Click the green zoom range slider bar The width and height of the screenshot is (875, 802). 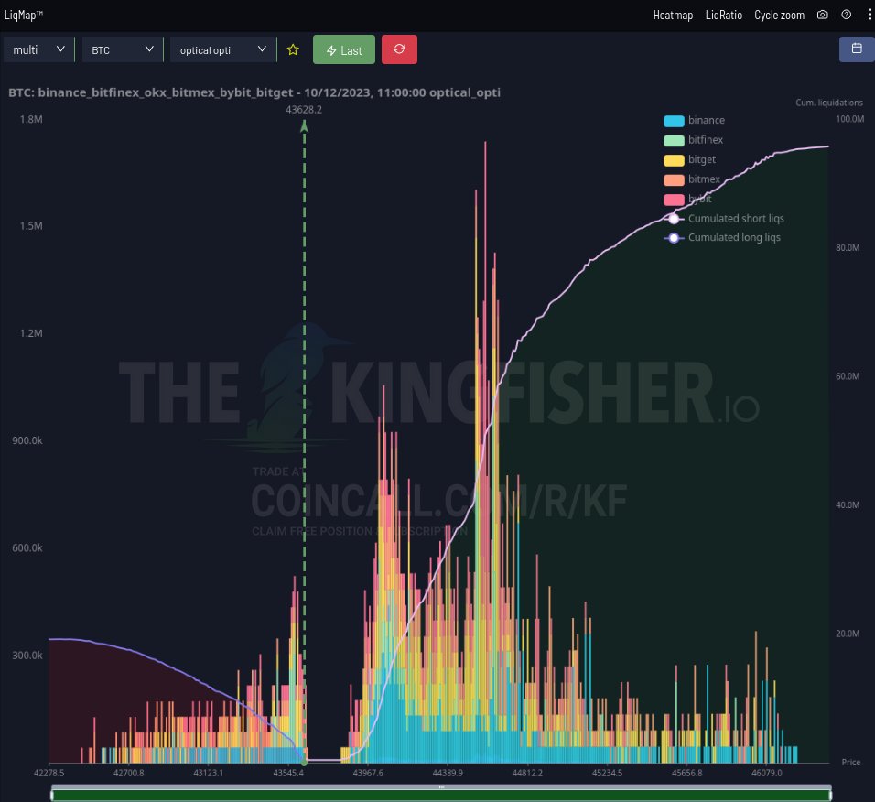coord(441,795)
